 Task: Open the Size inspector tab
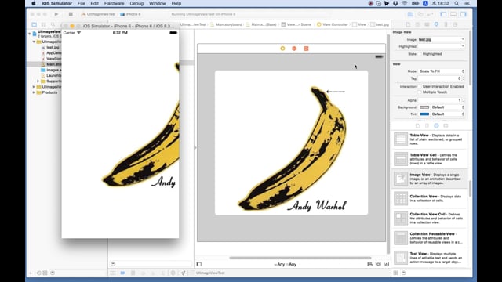(446, 24)
